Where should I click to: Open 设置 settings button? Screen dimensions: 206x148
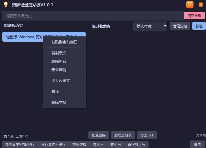tap(197, 144)
